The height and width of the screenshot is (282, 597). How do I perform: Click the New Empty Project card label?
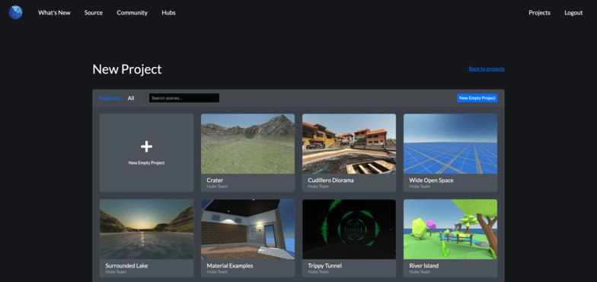click(x=146, y=163)
